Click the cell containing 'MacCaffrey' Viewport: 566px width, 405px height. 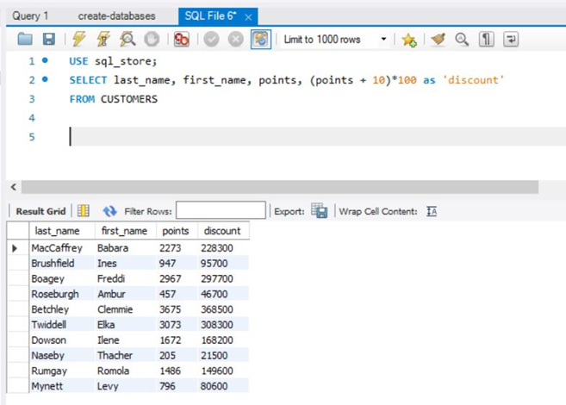pos(62,248)
